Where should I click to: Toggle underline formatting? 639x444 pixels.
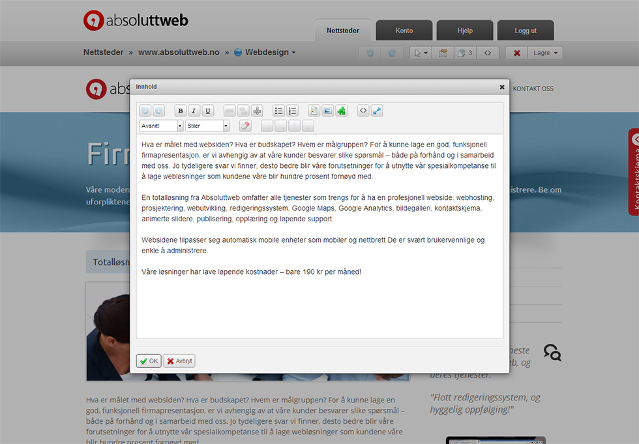pyautogui.click(x=208, y=111)
